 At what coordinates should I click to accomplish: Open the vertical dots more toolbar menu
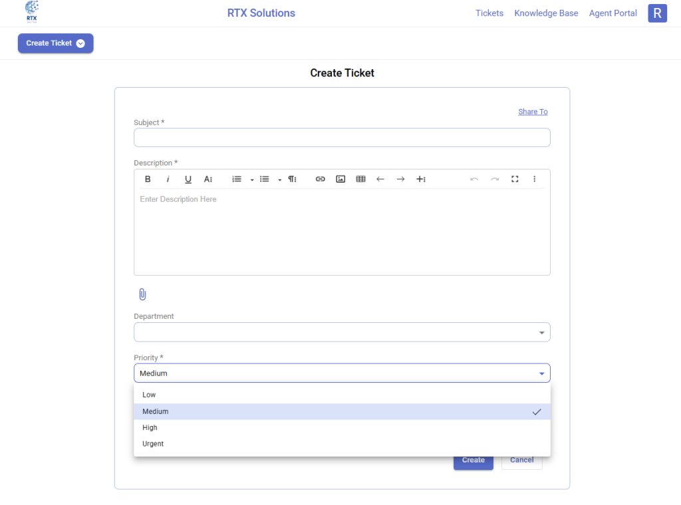[x=534, y=179]
